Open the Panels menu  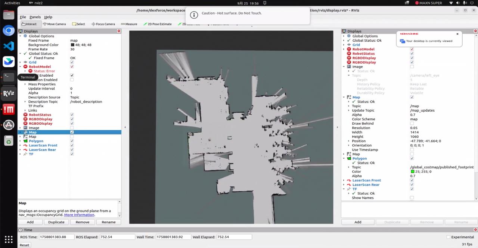point(35,17)
